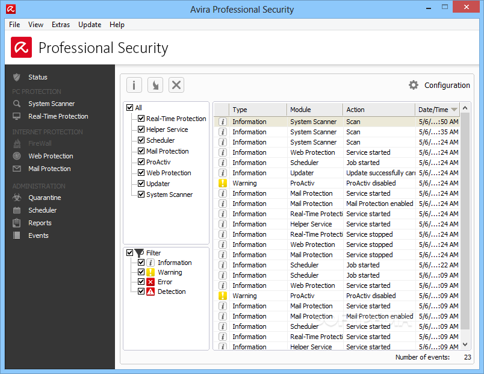
Task: Click the System Scanner magnifier icon
Action: click(17, 104)
